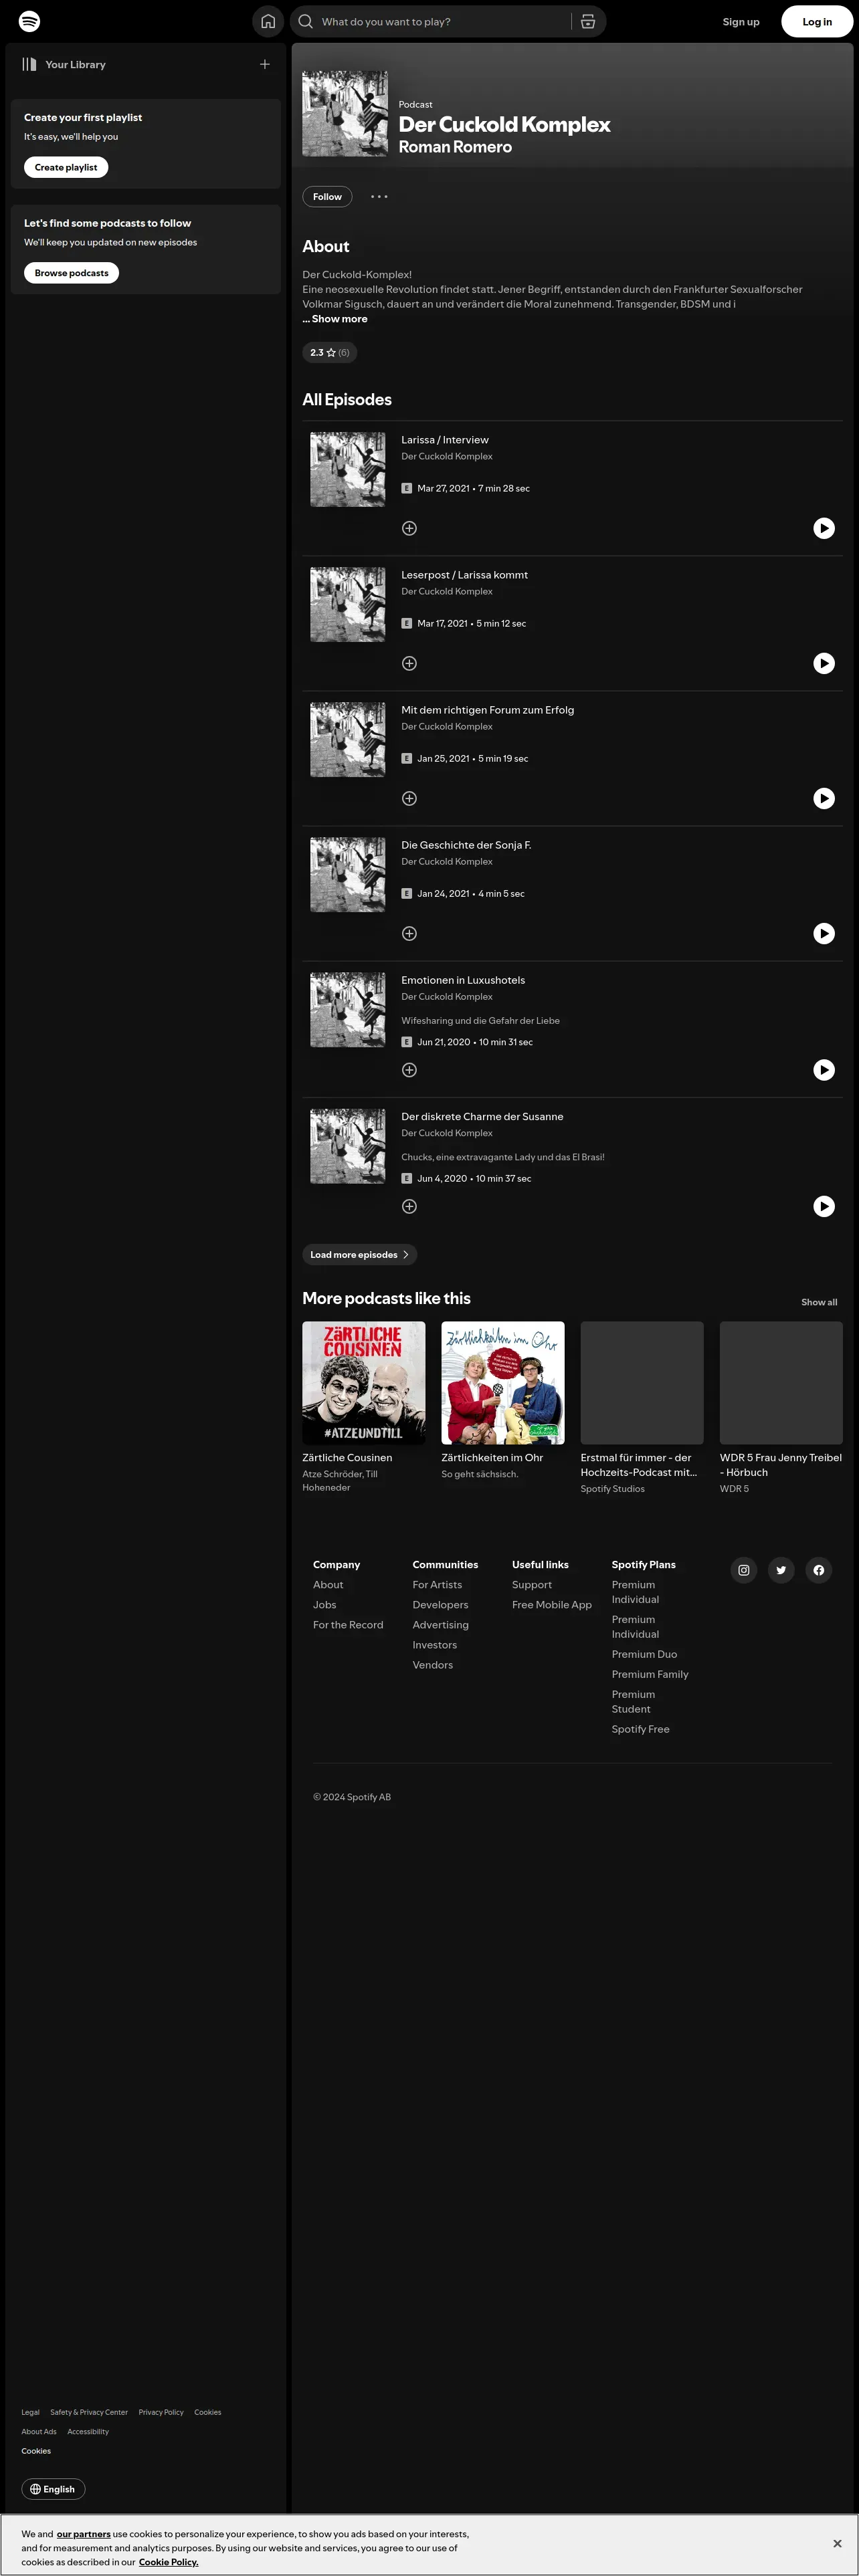Viewport: 859px width, 2576px height.
Task: Open the podcast cover art image
Action: (345, 113)
